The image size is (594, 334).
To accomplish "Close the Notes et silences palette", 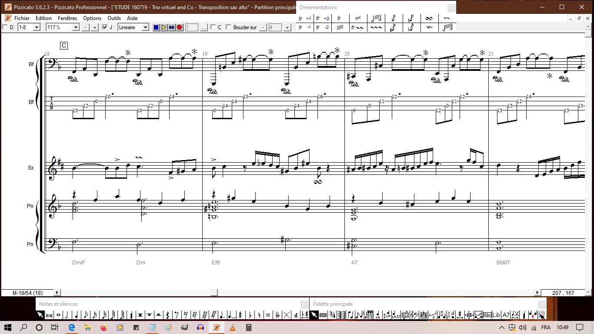I will [x=304, y=304].
